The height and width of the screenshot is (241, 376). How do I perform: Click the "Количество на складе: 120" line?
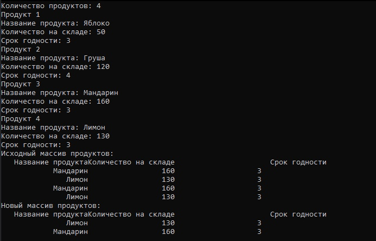click(x=55, y=67)
